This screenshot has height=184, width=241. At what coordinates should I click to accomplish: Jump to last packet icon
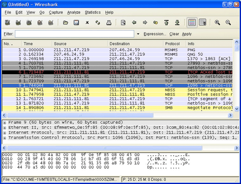177,22
